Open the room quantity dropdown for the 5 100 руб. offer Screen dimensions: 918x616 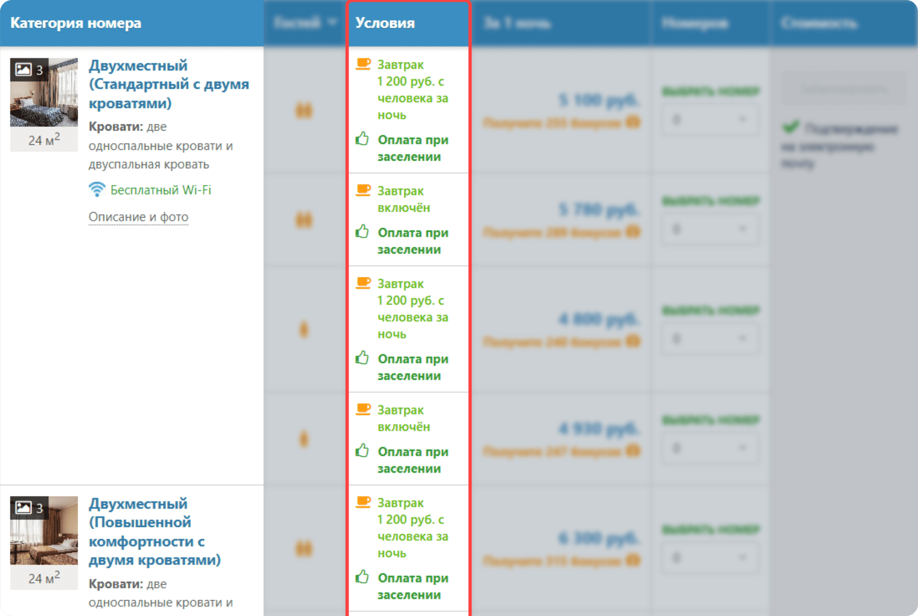[x=710, y=119]
